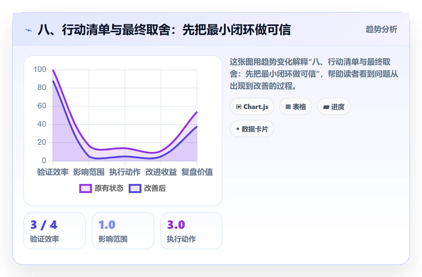Viewport: 422px width, 277px height.
Task: Open the 影响范围 metric card
Action: tap(123, 231)
